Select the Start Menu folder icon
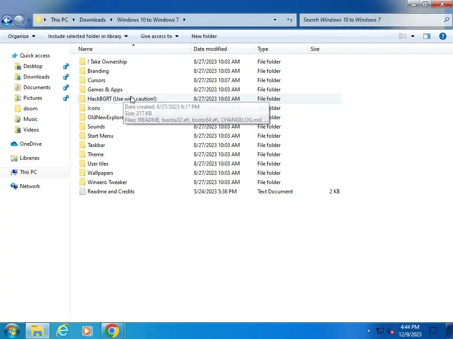 [82, 136]
